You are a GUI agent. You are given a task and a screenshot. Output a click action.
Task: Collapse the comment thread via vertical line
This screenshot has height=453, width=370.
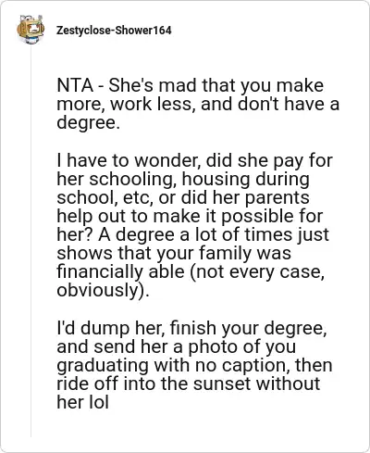pos(31,241)
